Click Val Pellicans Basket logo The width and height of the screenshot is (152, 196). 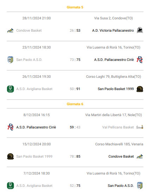[x=140, y=127]
